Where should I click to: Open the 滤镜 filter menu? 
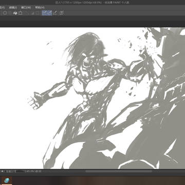13,7
